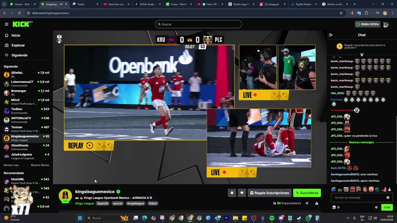Open chat settings gear icon

[x=376, y=208]
